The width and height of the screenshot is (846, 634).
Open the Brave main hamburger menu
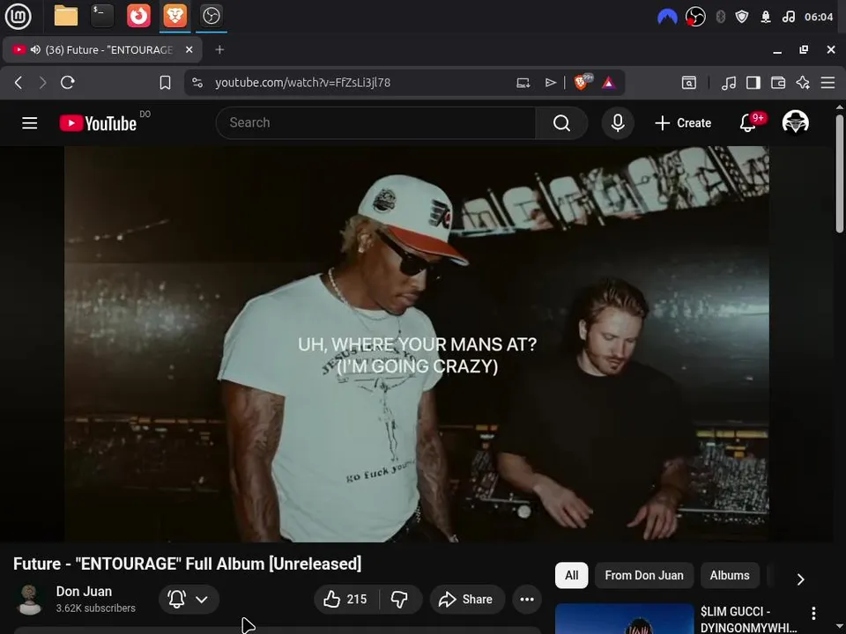(x=827, y=83)
